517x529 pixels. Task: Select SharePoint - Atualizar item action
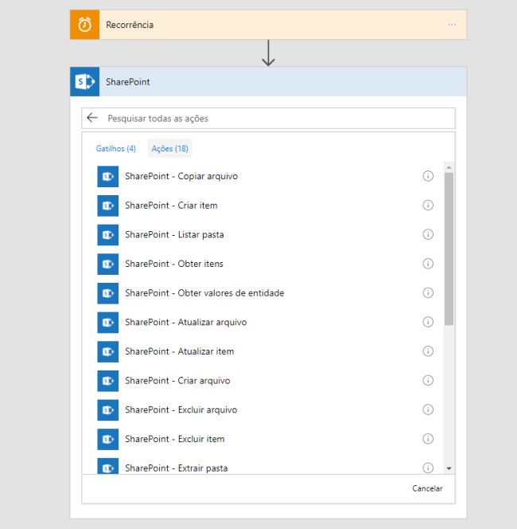coord(179,351)
